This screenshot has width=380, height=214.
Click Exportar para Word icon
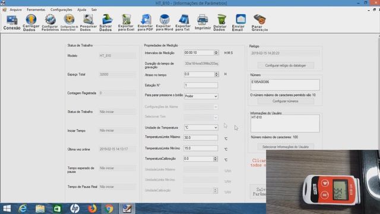(164, 23)
